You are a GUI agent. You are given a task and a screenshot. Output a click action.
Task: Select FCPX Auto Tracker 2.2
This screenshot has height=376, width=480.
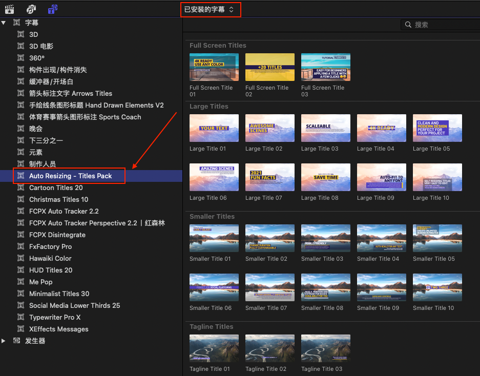point(64,211)
